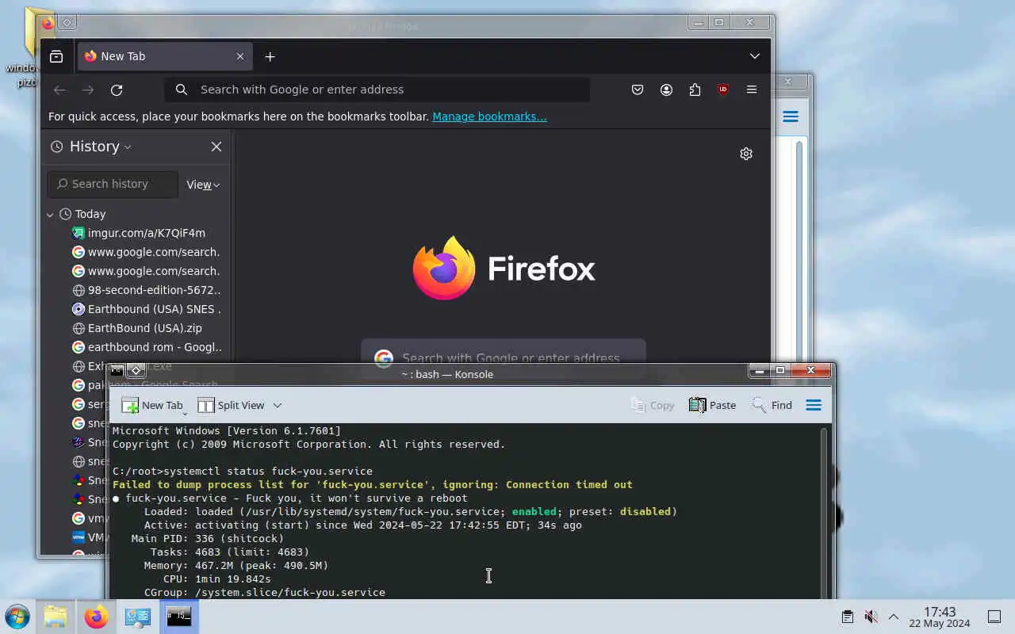
Task: Click 'Connection timed out' terminal text
Action: click(569, 484)
